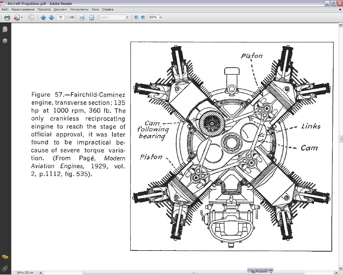
Task: Click the 'Cam' label on right
Action: coord(309,148)
